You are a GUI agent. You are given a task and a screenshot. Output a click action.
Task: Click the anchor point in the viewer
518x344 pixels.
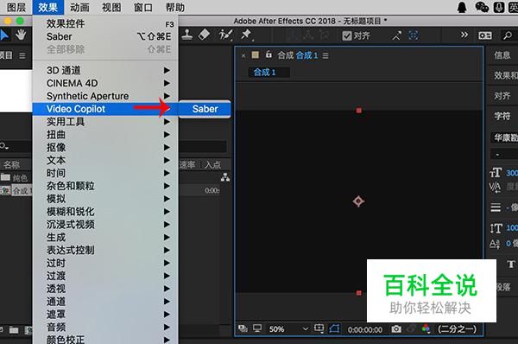click(x=358, y=201)
